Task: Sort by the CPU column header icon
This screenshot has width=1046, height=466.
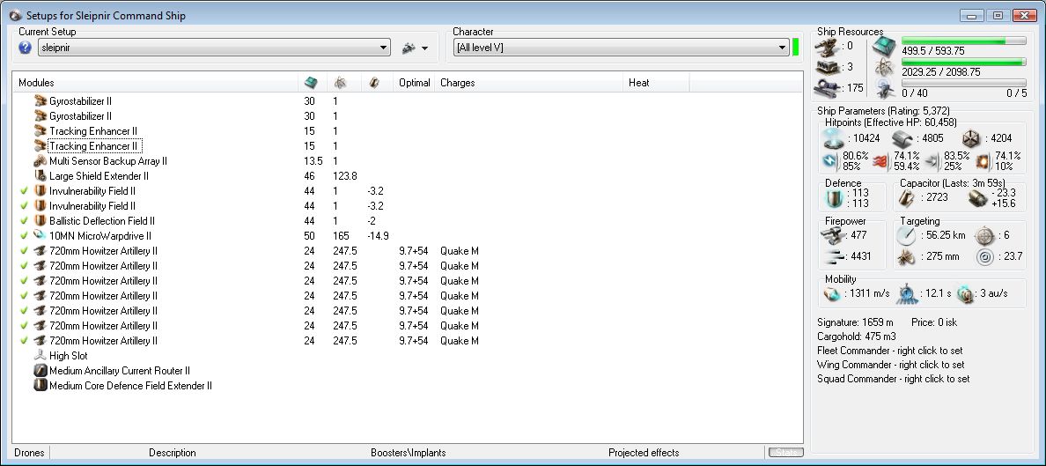Action: point(311,82)
